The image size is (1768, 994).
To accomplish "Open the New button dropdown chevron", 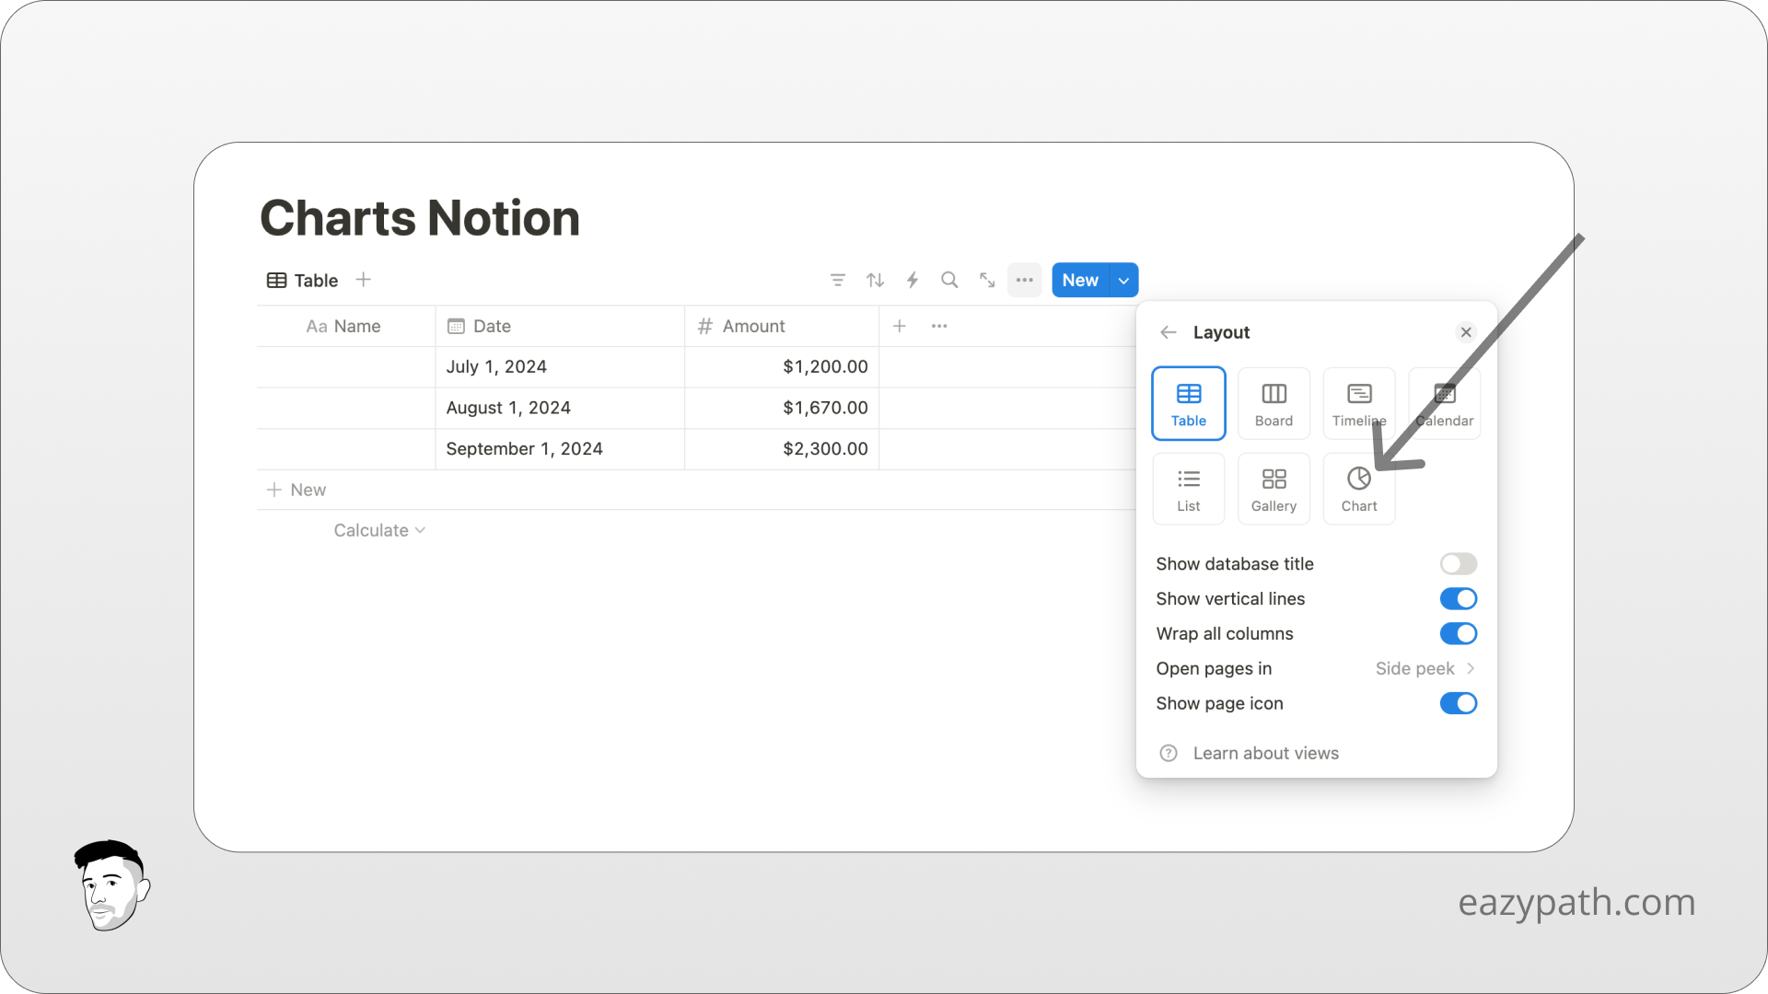I will pos(1122,280).
